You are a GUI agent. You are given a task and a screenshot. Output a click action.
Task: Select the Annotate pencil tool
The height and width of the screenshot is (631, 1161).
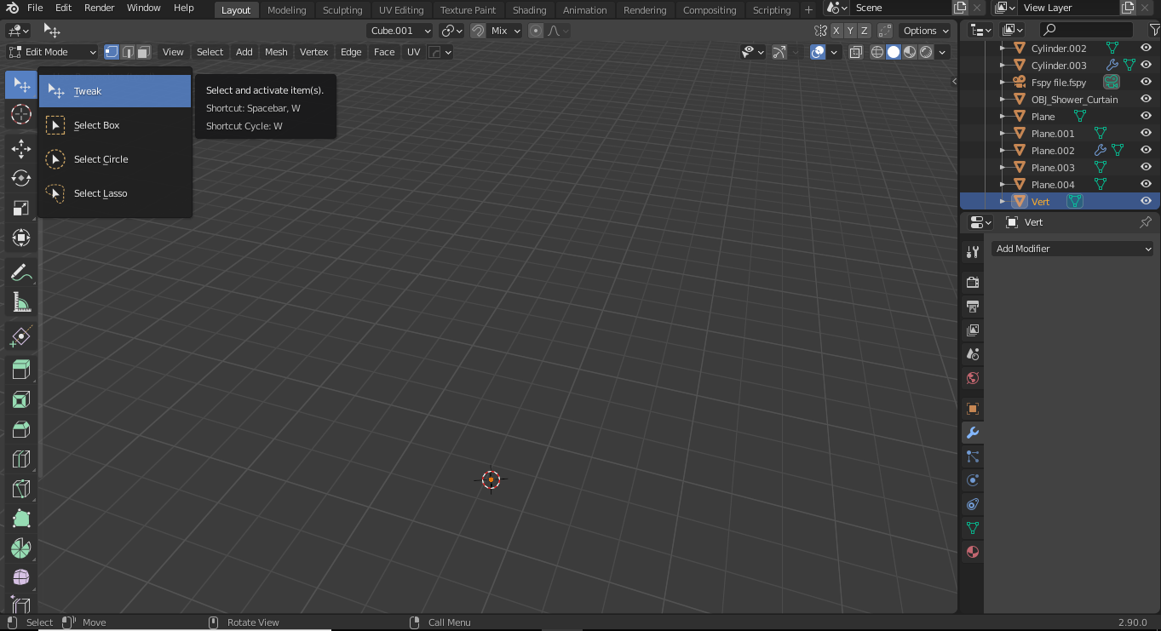point(21,272)
